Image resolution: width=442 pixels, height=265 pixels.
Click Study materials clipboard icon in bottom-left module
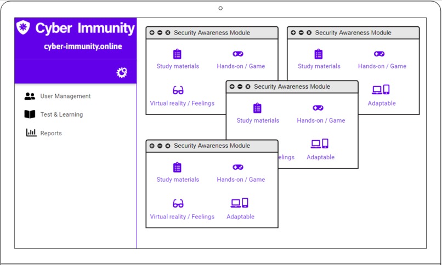(177, 168)
